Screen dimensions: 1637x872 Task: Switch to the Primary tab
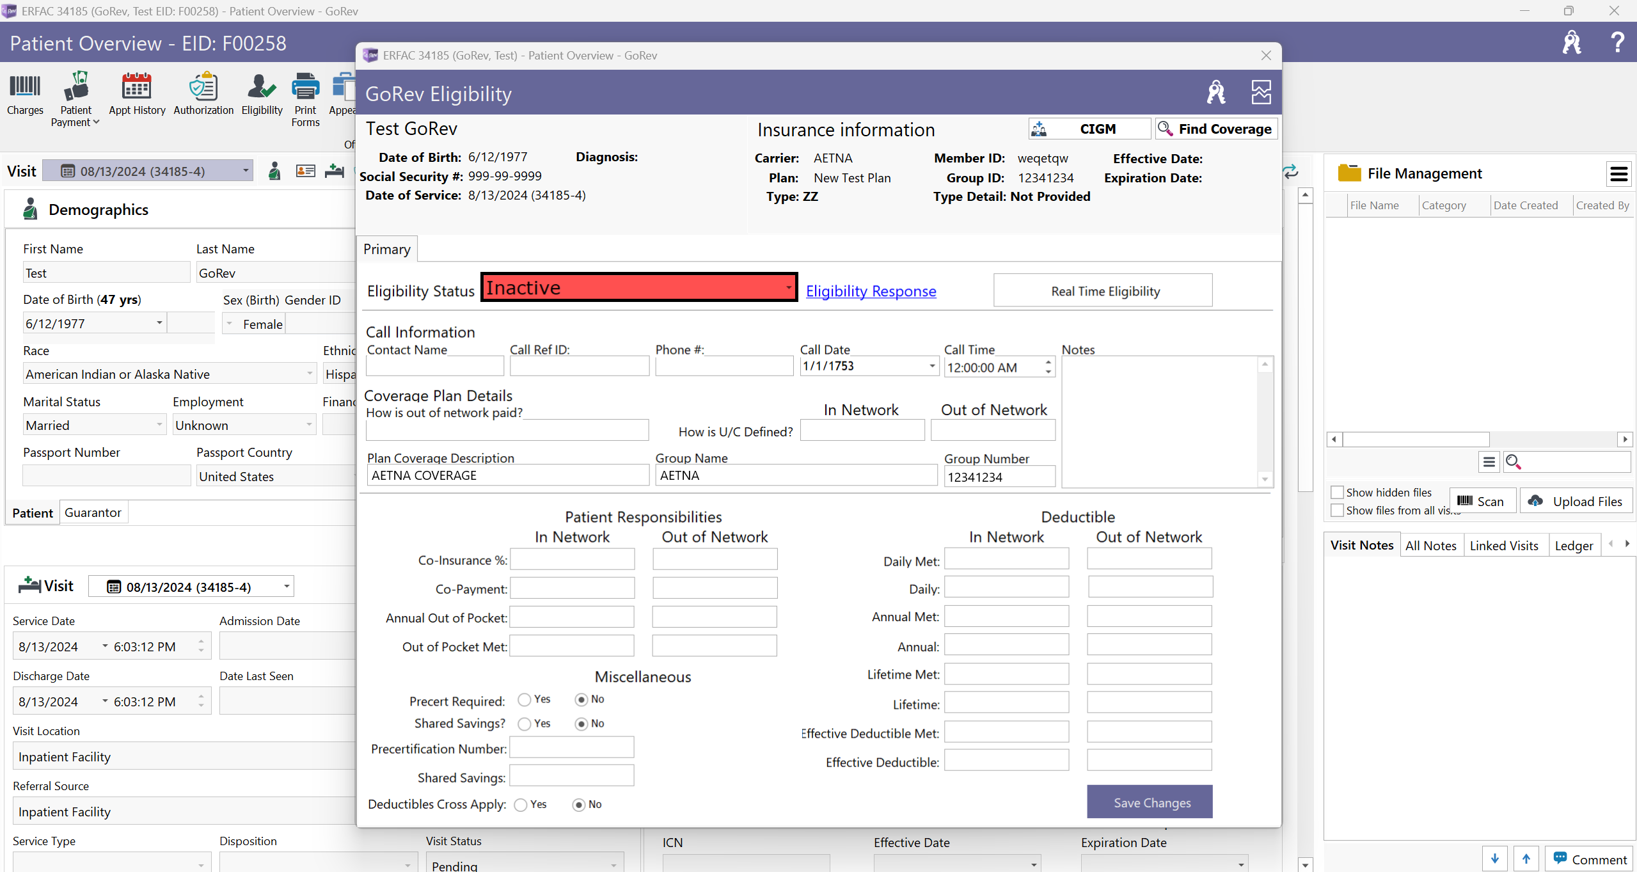pyautogui.click(x=388, y=248)
